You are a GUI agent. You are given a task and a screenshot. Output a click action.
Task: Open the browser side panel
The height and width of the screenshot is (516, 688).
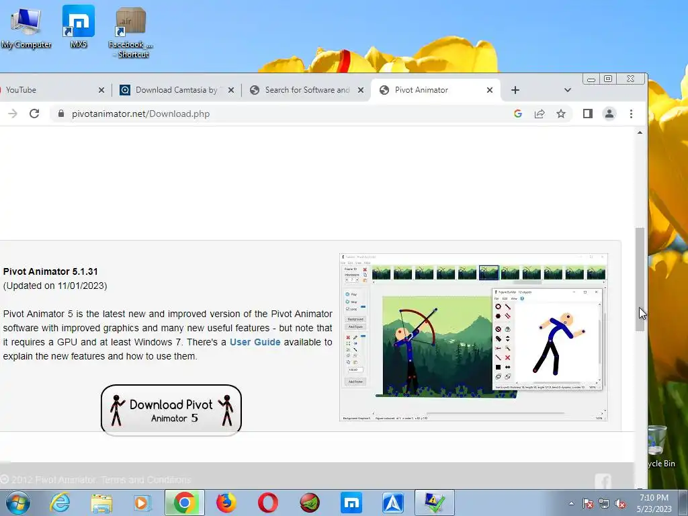point(587,114)
